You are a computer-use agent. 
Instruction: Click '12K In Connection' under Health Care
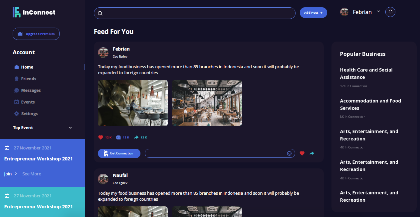[x=353, y=86]
